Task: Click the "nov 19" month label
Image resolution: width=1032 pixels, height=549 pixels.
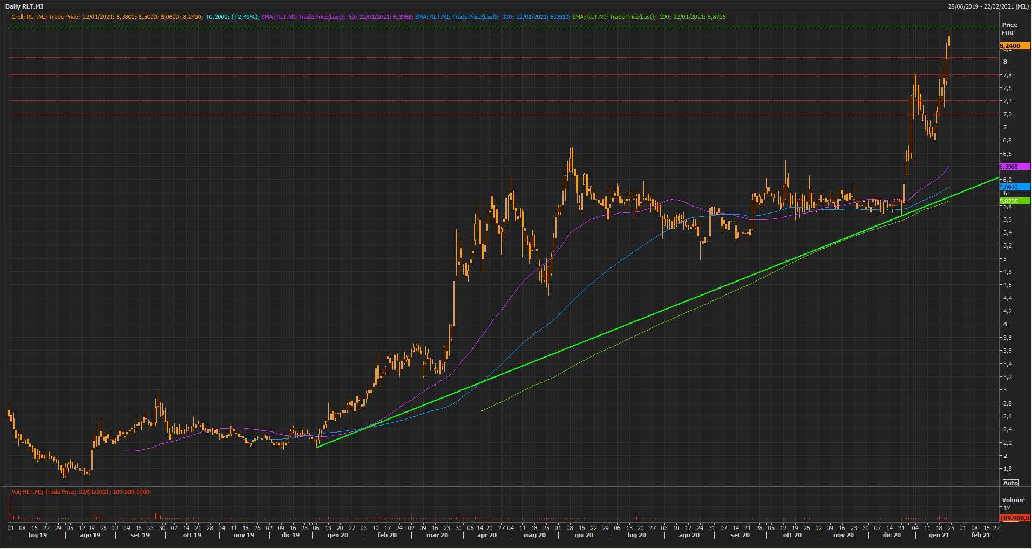Action: (x=243, y=535)
